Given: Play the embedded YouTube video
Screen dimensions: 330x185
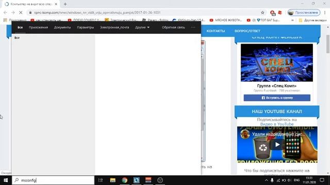Looking at the screenshot, I should pos(277,144).
